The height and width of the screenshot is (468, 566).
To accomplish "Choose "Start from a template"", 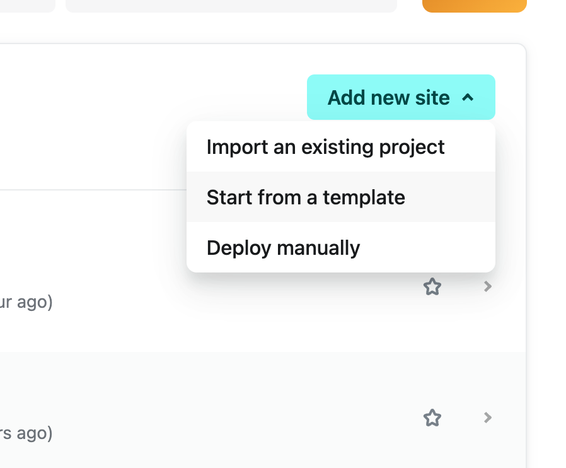I will 305,197.
